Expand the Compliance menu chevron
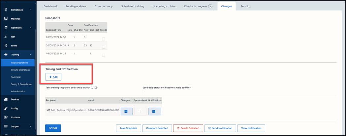Viewport: 346px width, 136px height. [x=30, y=10]
